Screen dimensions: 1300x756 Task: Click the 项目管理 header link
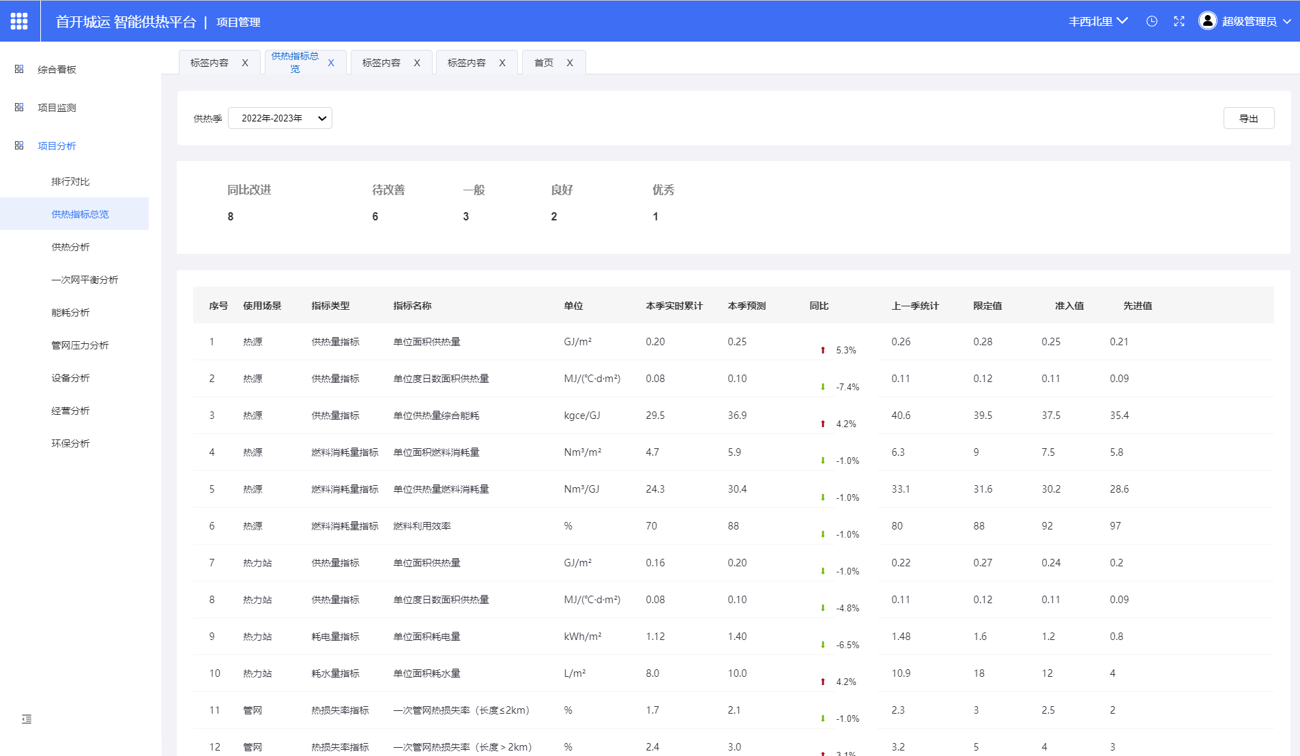pos(238,22)
